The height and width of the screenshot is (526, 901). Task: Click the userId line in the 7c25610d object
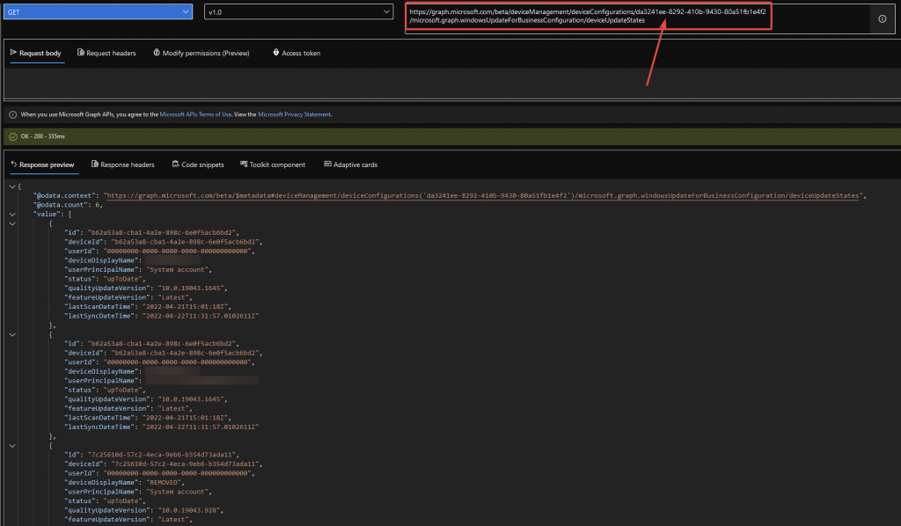pyautogui.click(x=159, y=473)
